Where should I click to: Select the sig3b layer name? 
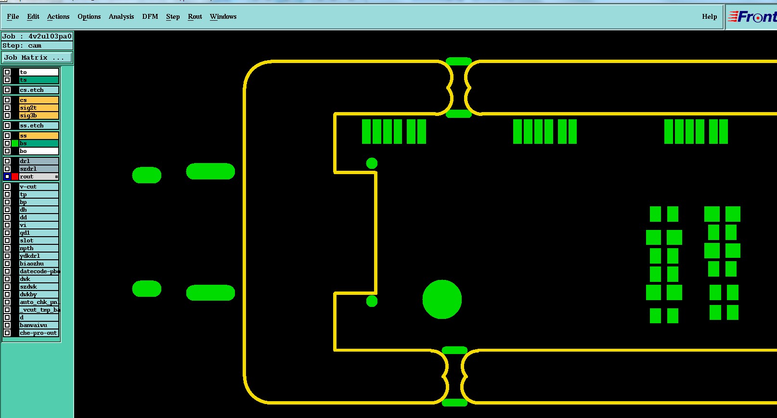pyautogui.click(x=39, y=115)
